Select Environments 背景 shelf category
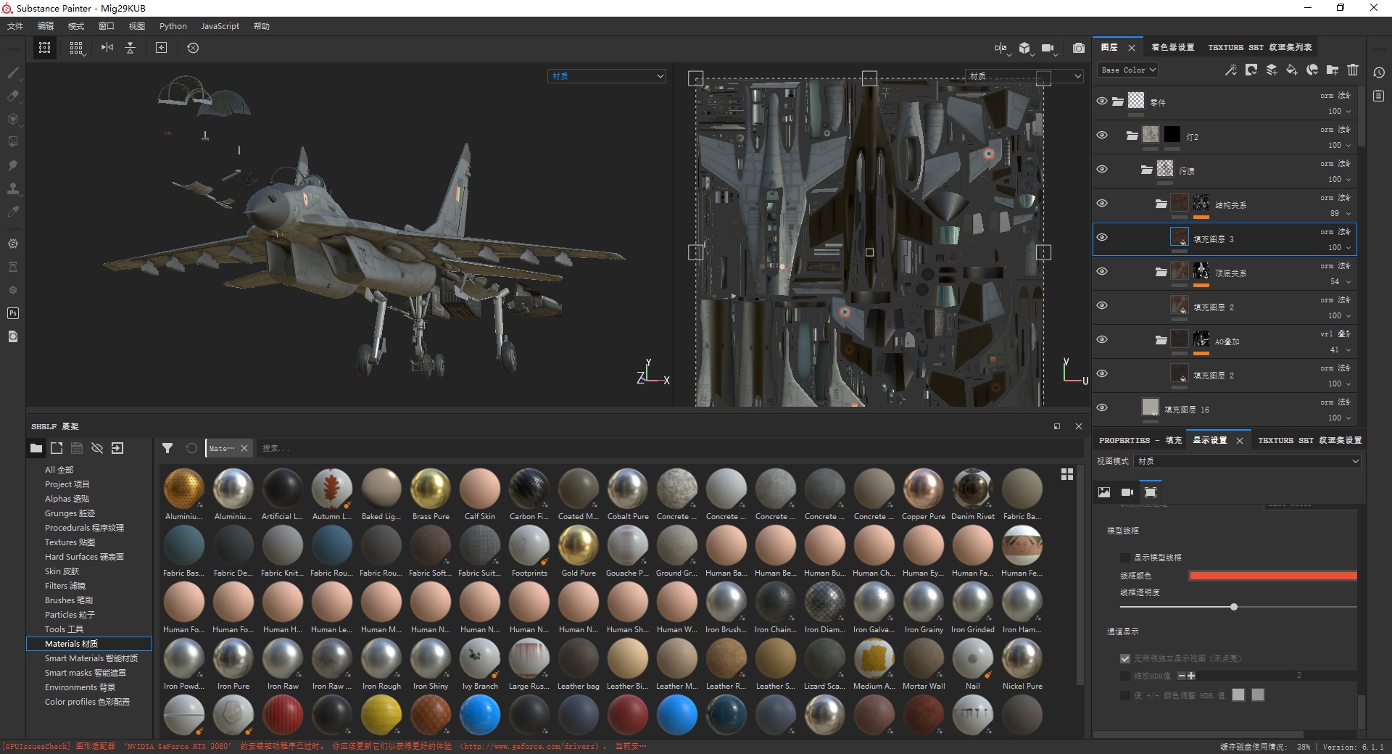1392x754 pixels. tap(80, 687)
